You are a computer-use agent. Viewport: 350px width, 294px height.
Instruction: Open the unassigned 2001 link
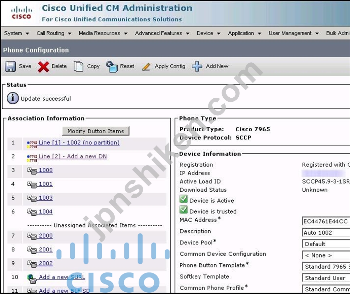point(46,250)
